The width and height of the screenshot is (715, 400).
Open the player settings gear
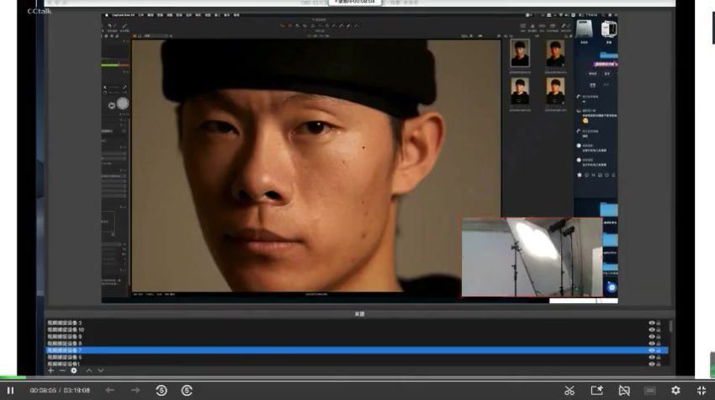click(x=675, y=391)
